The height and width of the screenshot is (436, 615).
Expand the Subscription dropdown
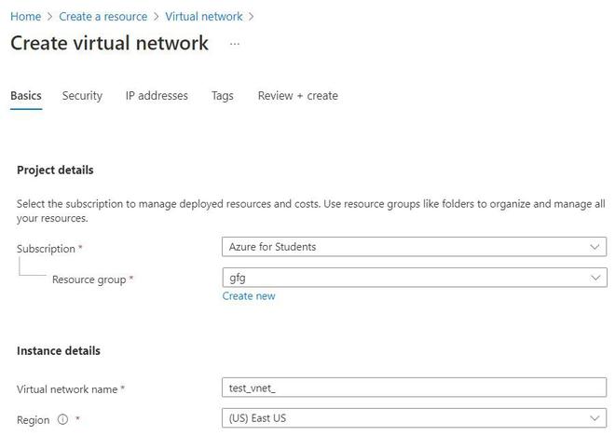(413, 247)
